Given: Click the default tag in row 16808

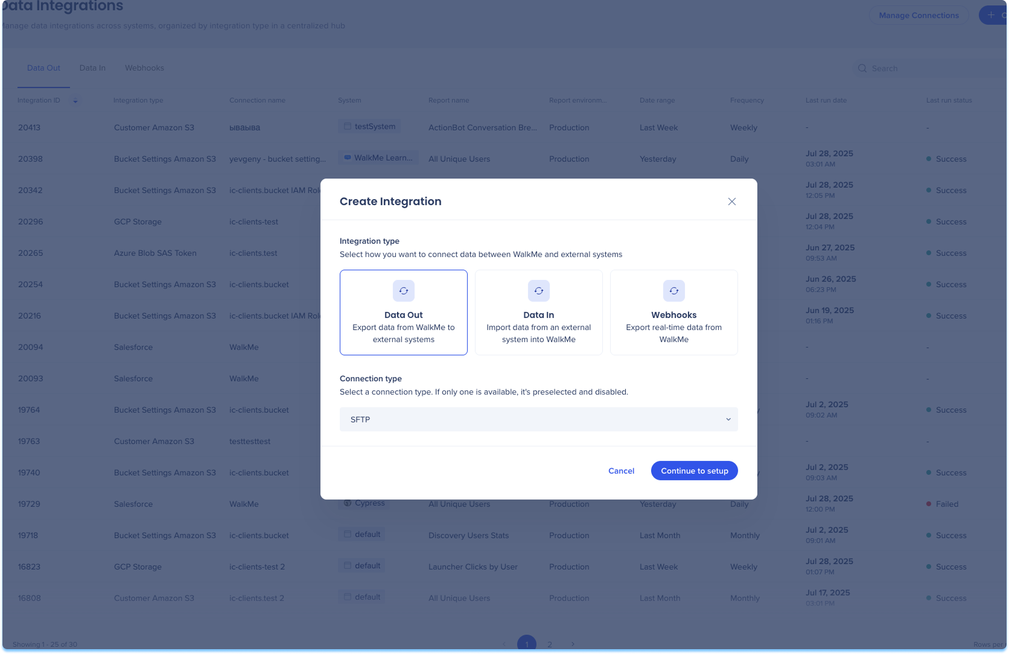Looking at the screenshot, I should click(361, 597).
